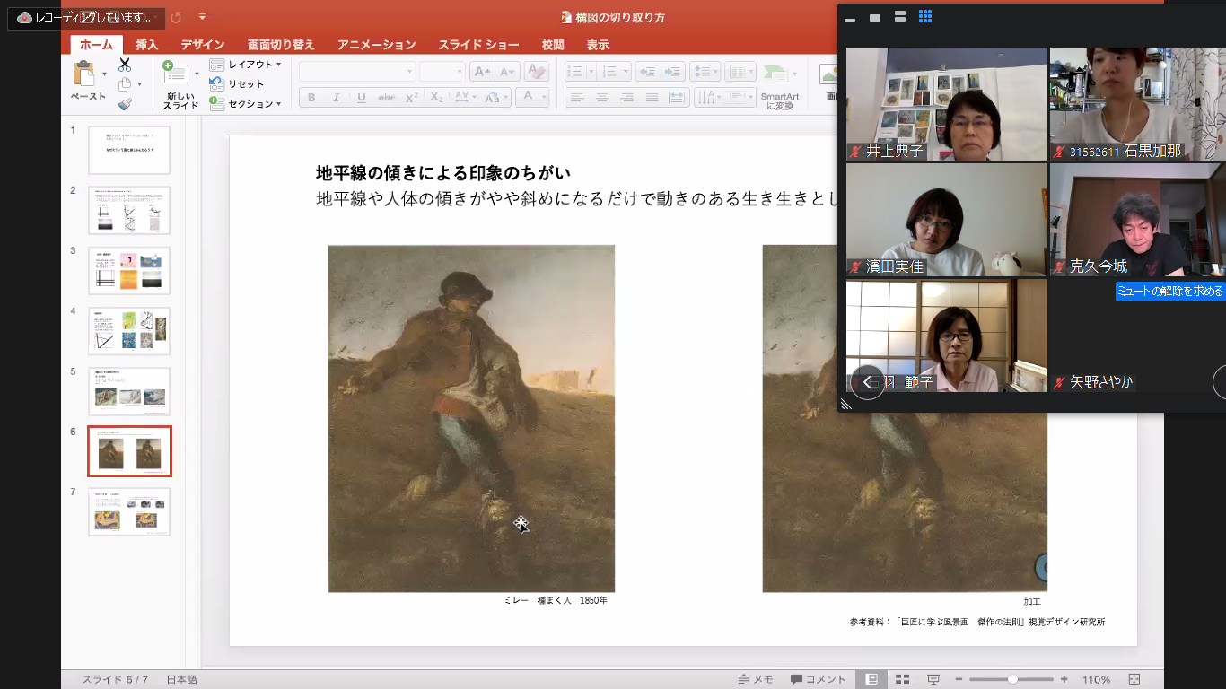The height and width of the screenshot is (689, 1226).
Task: Click the zoom slider handle
Action: coord(1012,679)
